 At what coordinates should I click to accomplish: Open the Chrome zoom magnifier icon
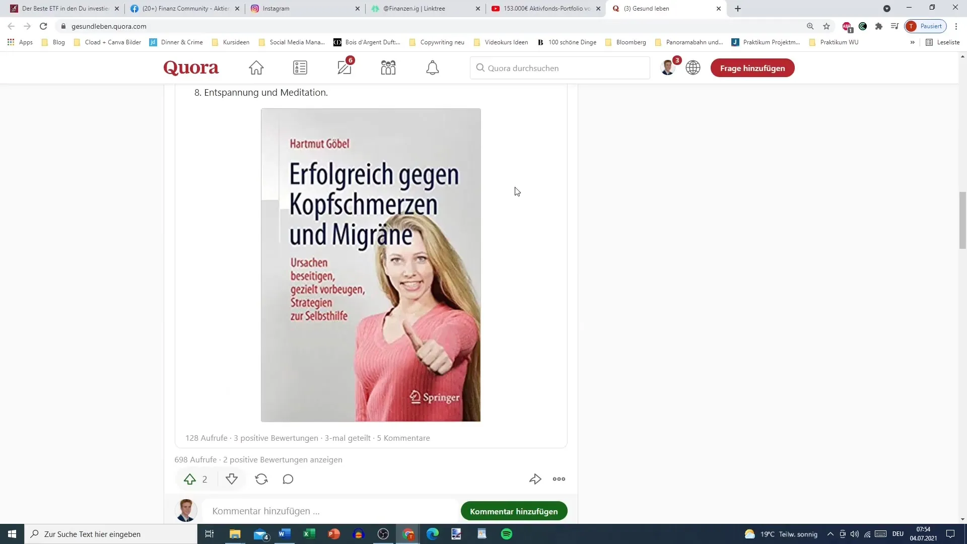810,26
